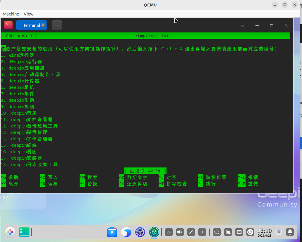Click line '18. deepin日志收集工具'
The width and height of the screenshot is (302, 242).
[x=29, y=165]
